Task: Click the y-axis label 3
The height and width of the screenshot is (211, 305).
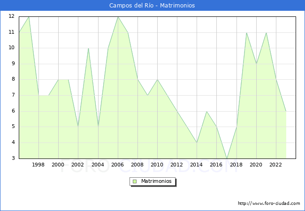Action: pyautogui.click(x=13, y=158)
